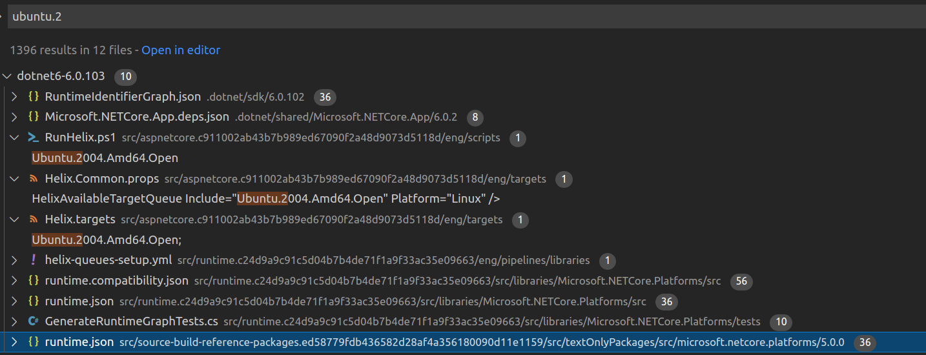This screenshot has height=355, width=926.
Task: Click the 10 badge of GenerateRuntimeGraphTests.cs
Action: click(x=781, y=322)
